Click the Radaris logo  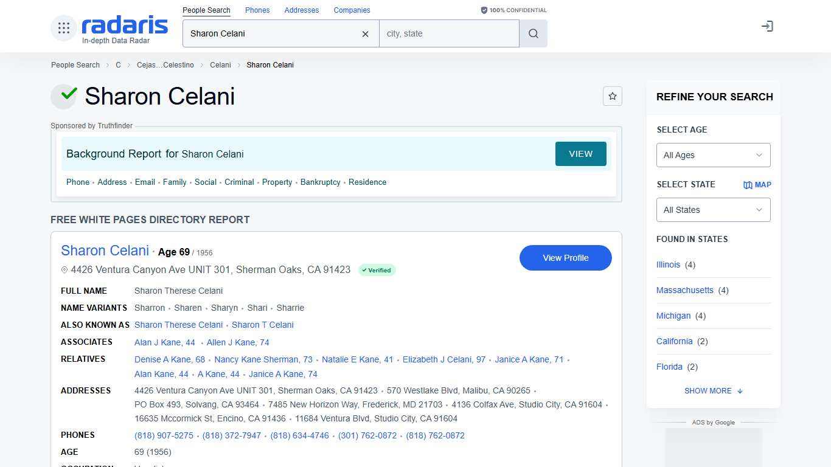pos(124,26)
